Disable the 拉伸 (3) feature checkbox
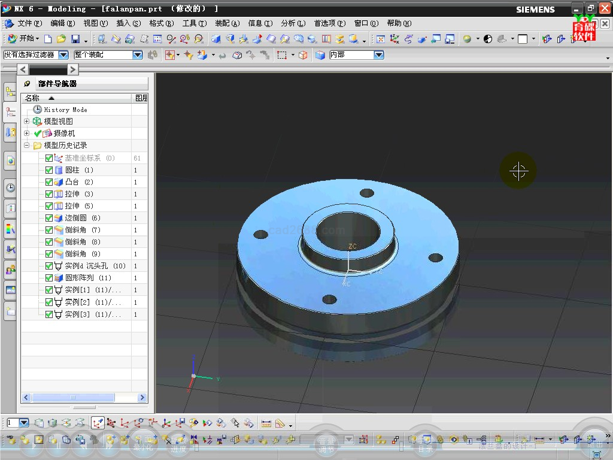 point(49,194)
